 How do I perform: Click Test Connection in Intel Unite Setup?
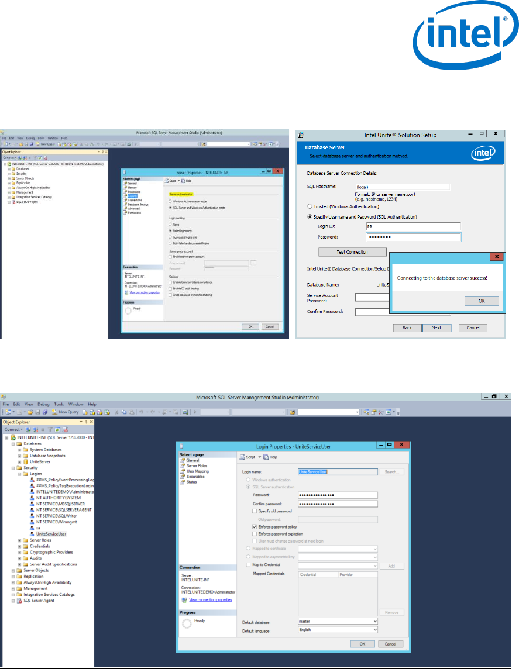(352, 252)
